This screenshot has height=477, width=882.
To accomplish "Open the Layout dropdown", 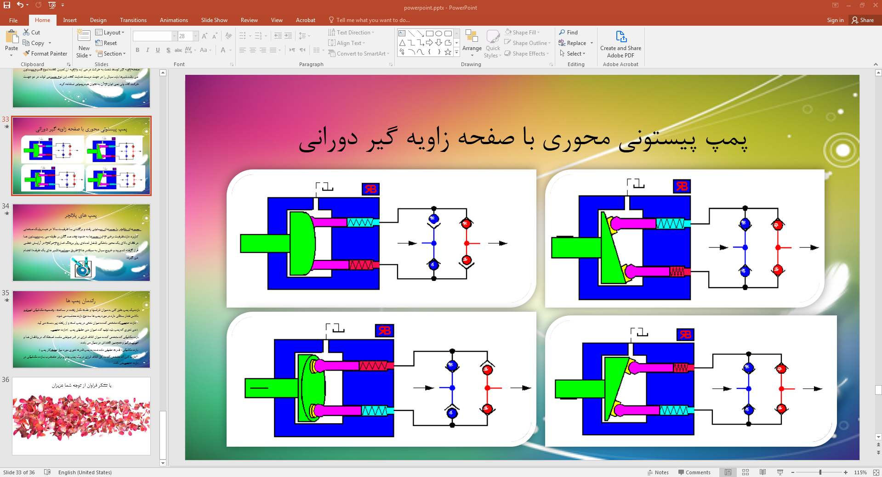I will 110,33.
